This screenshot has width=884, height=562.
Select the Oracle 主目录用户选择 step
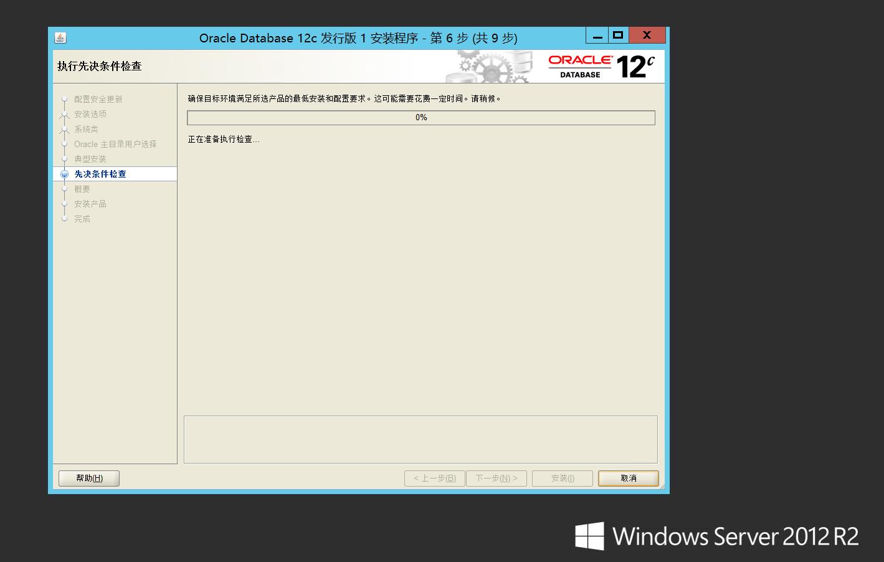(115, 144)
